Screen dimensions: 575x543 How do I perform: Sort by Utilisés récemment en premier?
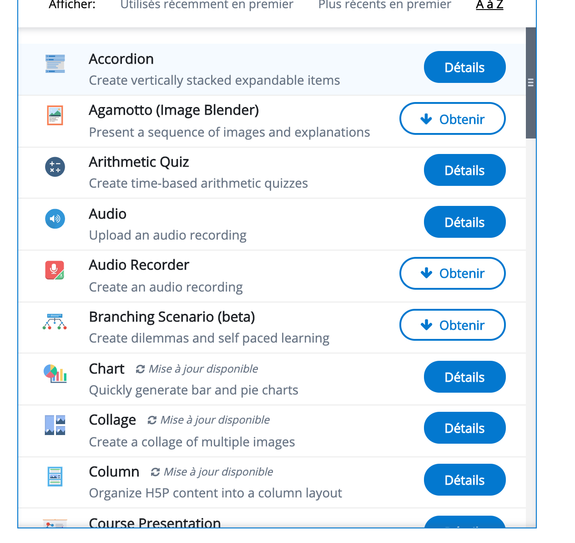[207, 5]
